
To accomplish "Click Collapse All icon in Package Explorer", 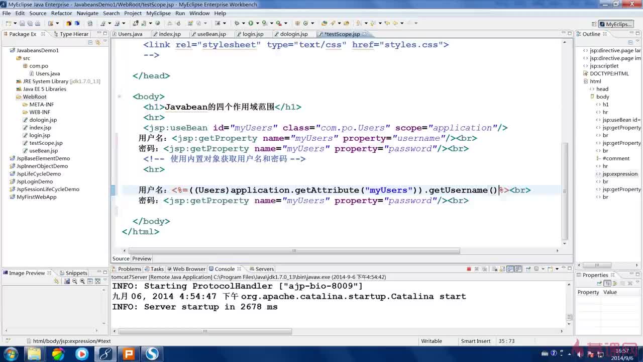I will point(90,43).
